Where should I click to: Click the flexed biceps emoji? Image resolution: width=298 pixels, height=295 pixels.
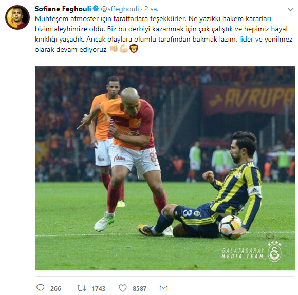(124, 49)
